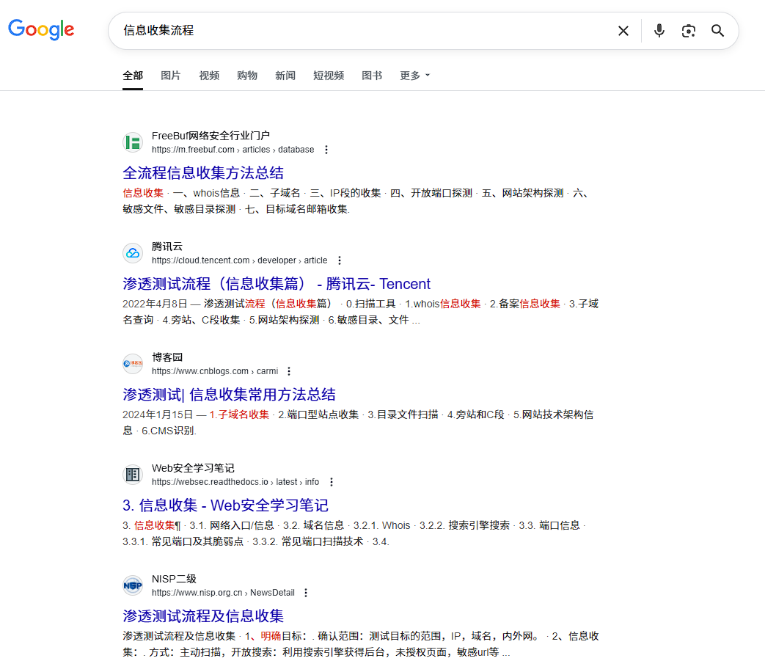
Task: Click the Google logo
Action: (x=41, y=30)
